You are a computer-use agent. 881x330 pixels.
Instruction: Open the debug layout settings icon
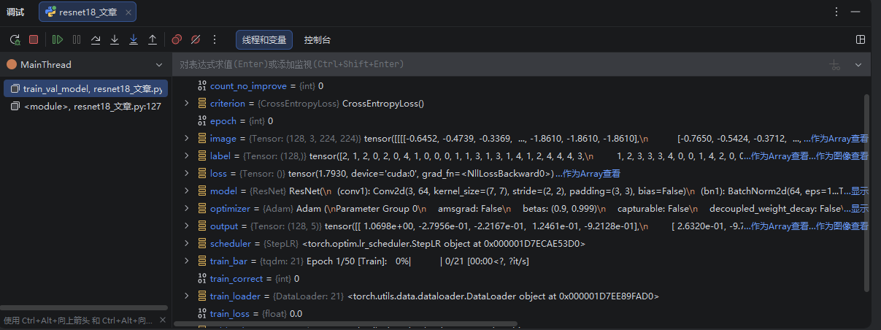point(861,39)
